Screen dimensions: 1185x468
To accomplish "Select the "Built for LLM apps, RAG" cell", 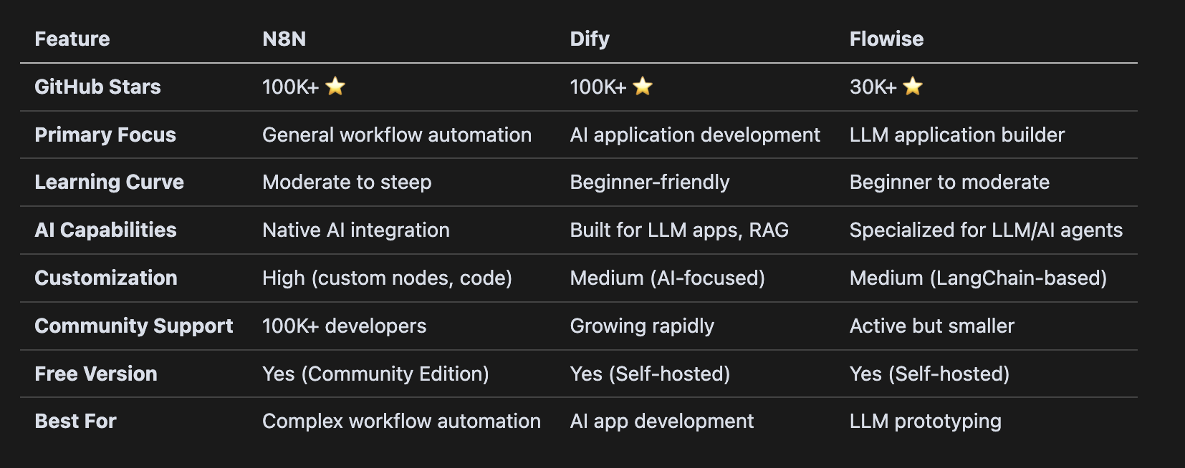I will [679, 230].
